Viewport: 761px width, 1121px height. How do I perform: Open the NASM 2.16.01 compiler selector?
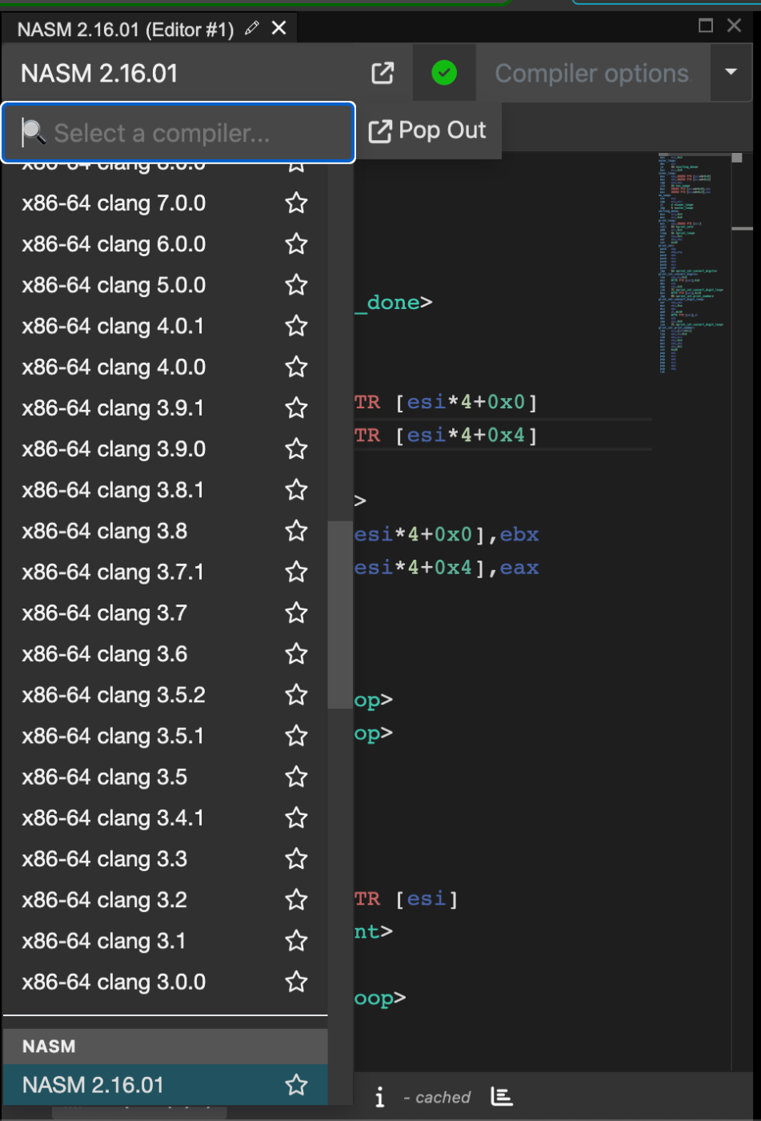click(x=183, y=73)
